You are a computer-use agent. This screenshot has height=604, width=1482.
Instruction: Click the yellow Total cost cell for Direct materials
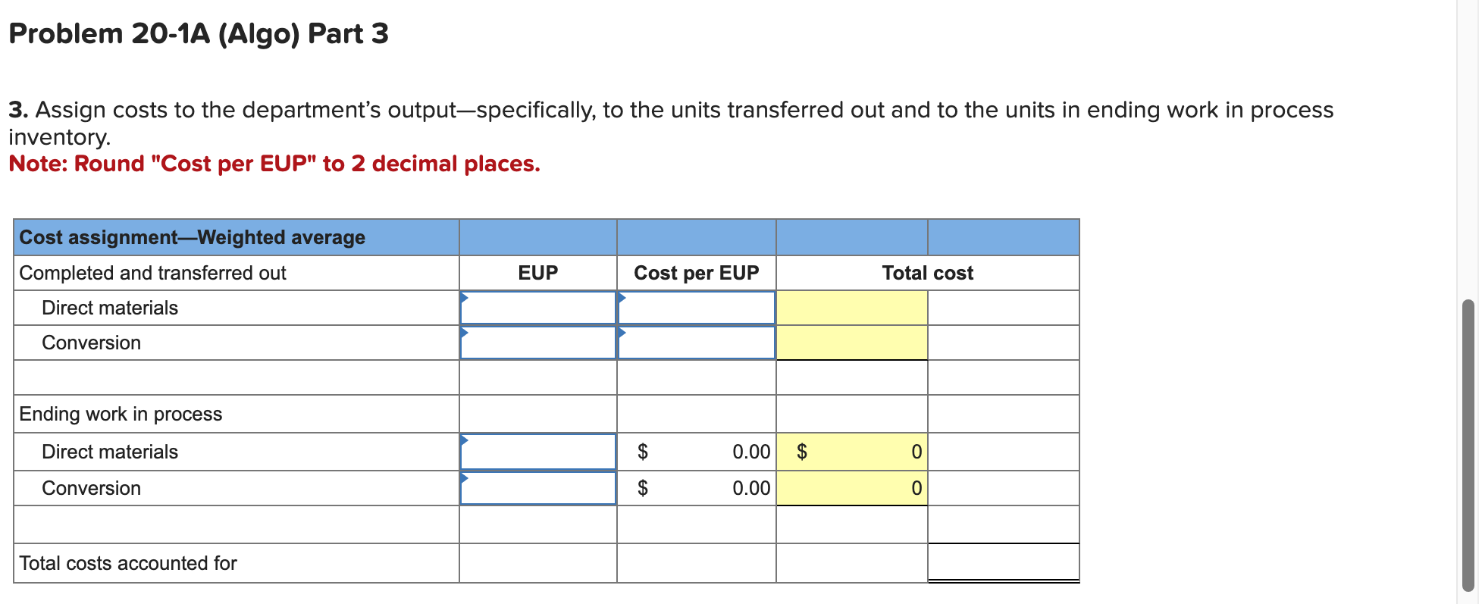click(852, 308)
